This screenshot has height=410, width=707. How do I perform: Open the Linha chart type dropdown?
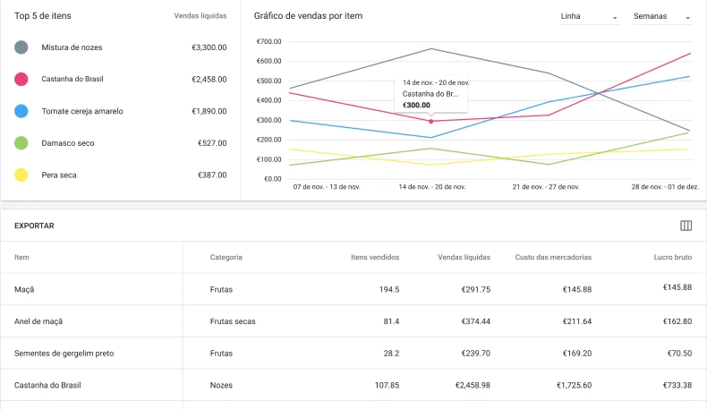pos(589,17)
